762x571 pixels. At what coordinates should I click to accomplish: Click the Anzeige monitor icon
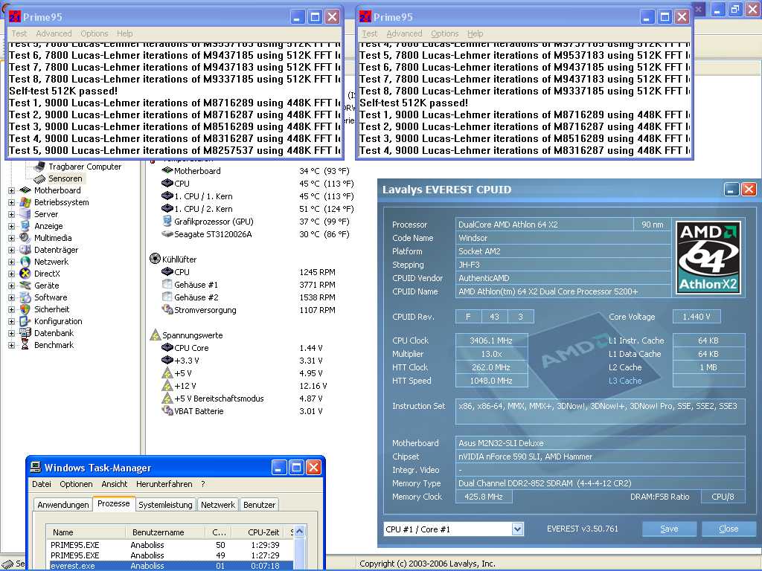click(x=25, y=226)
